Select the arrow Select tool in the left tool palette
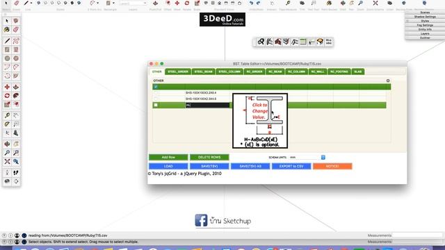This screenshot has height=250, width=445. (7, 21)
